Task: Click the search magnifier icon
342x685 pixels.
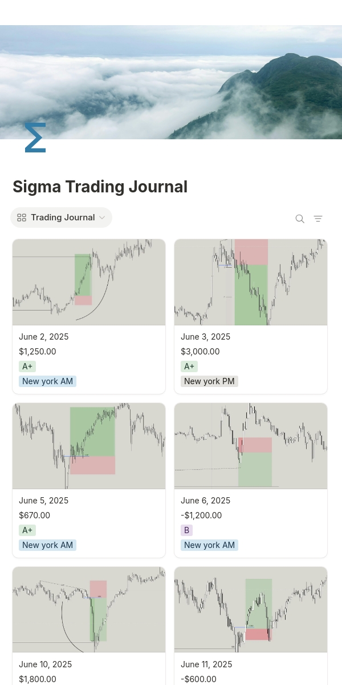Action: tap(300, 219)
